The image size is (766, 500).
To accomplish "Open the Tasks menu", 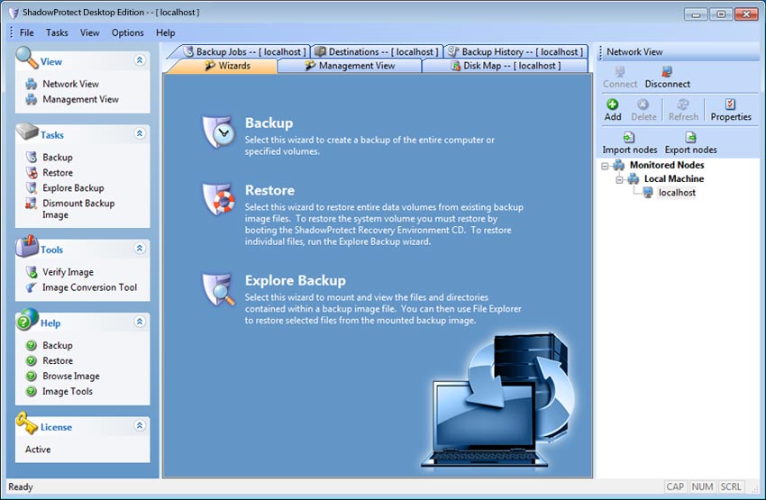I will [57, 32].
